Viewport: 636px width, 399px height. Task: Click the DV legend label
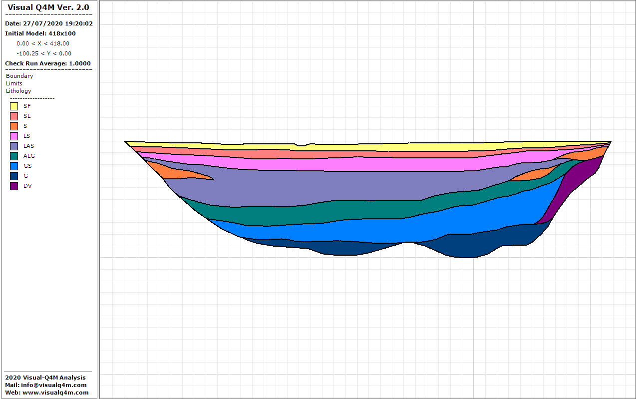coord(27,186)
